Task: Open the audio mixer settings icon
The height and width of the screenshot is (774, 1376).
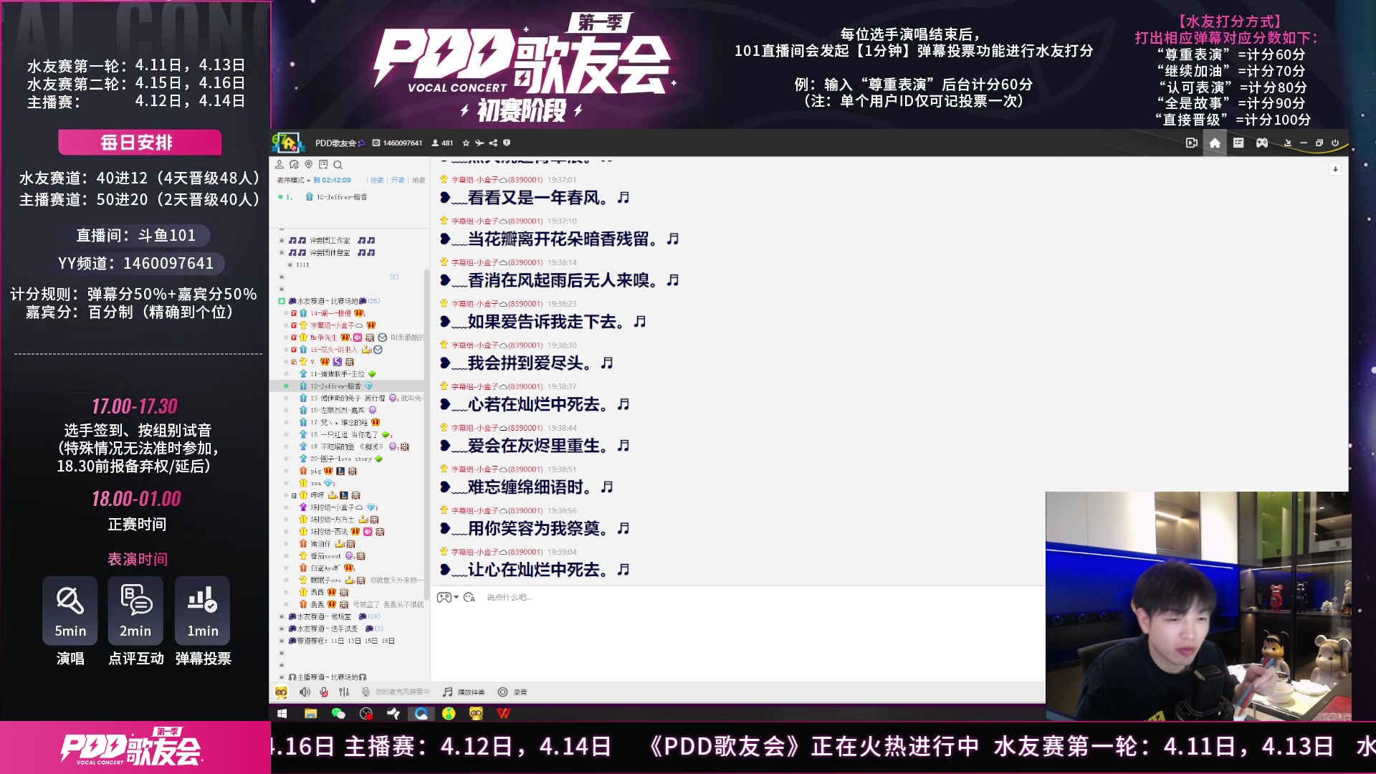Action: coord(344,692)
